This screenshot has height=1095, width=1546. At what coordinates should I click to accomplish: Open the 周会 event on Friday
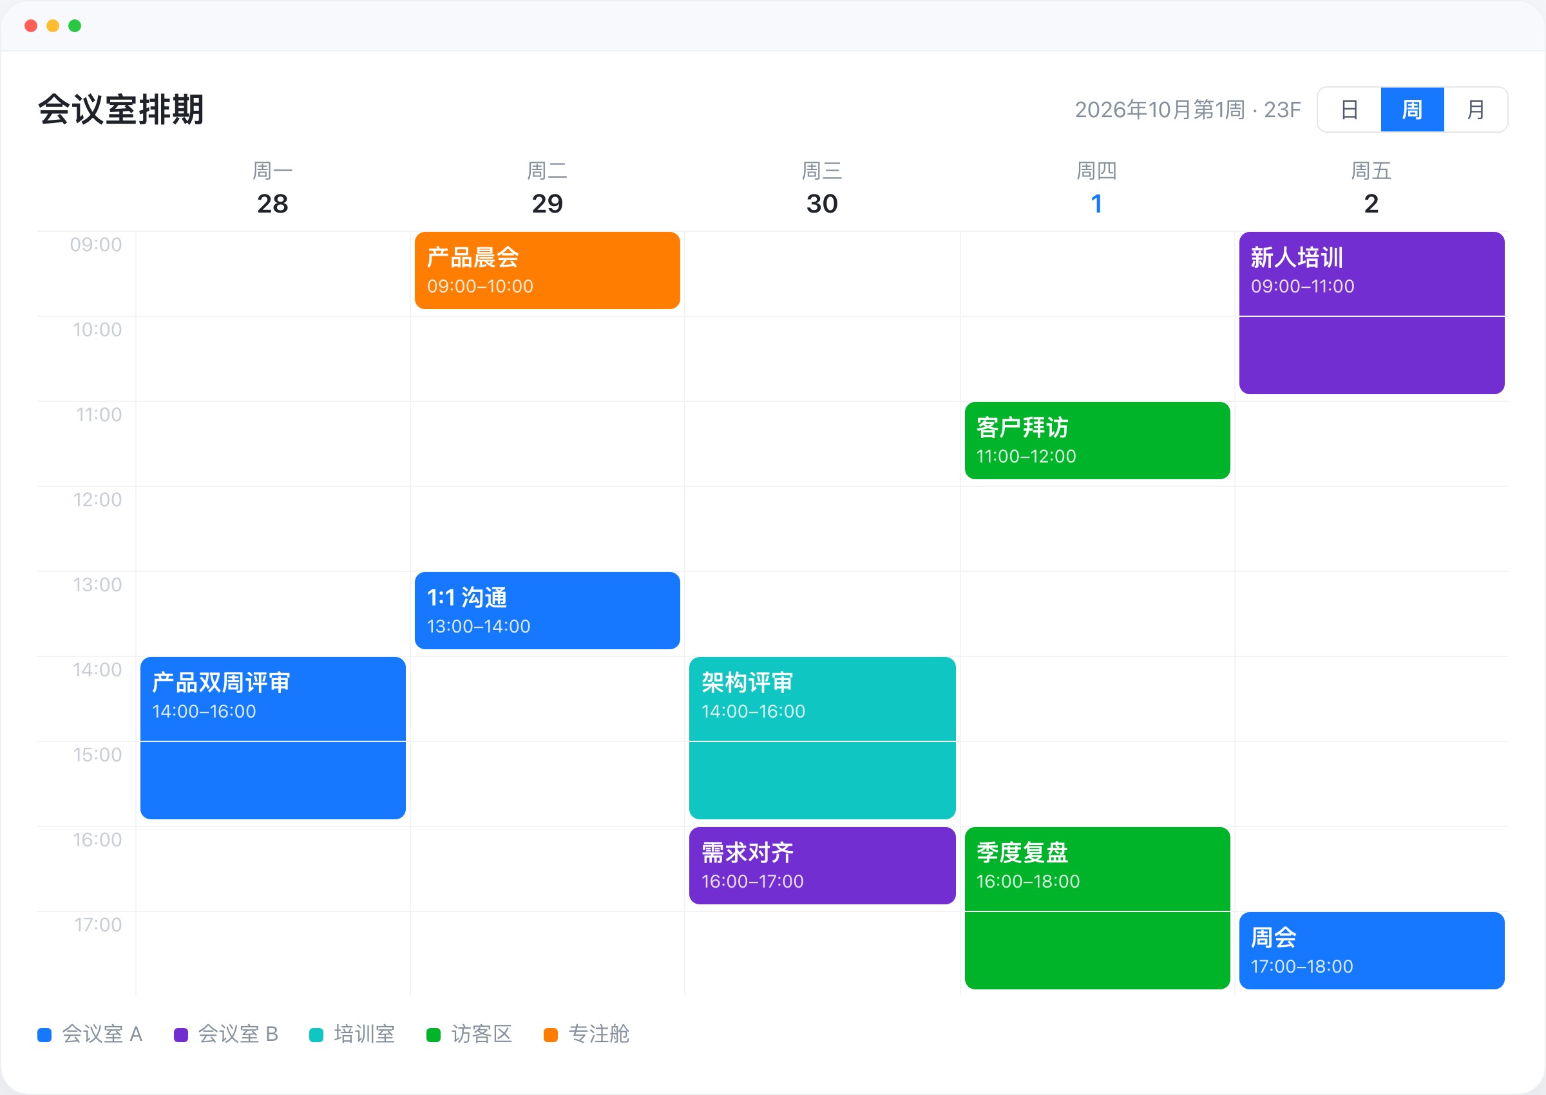[1371, 950]
